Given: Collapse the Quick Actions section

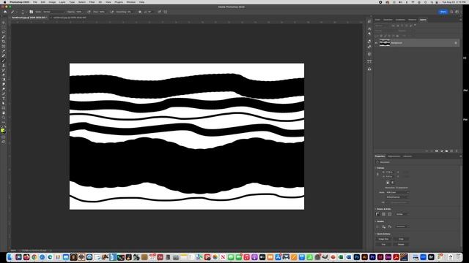Looking at the screenshot, I should pyautogui.click(x=376, y=234).
